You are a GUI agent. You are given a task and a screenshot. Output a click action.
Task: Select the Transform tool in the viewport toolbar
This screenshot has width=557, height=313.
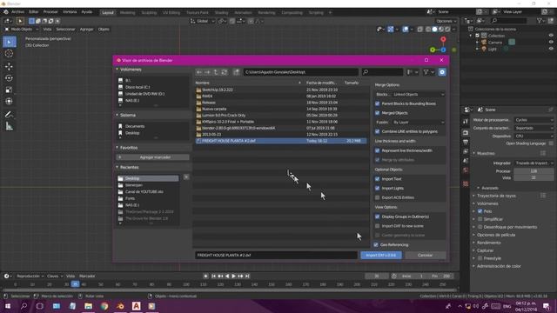click(10, 102)
